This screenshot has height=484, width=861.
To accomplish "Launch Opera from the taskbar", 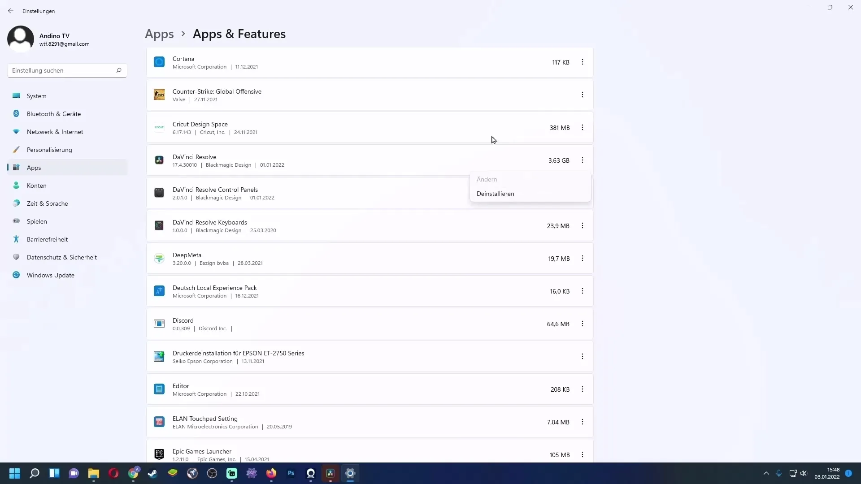I will pyautogui.click(x=113, y=473).
